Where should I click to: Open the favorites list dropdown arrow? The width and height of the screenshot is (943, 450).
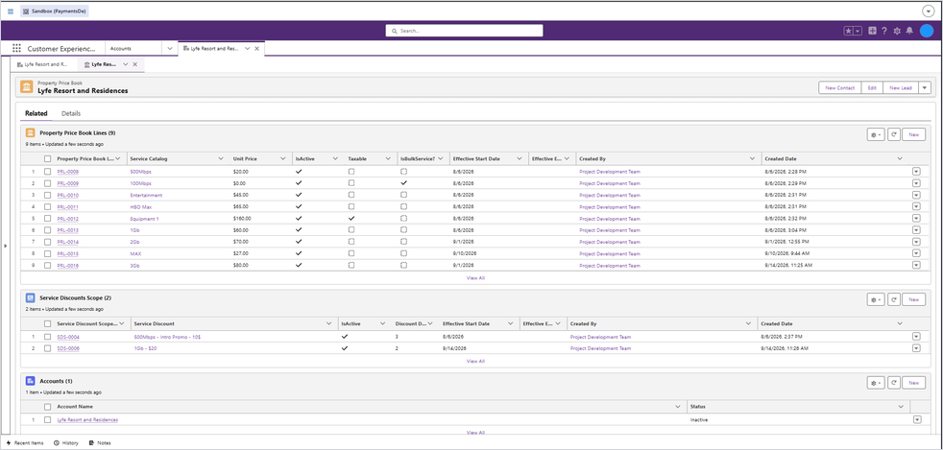858,32
